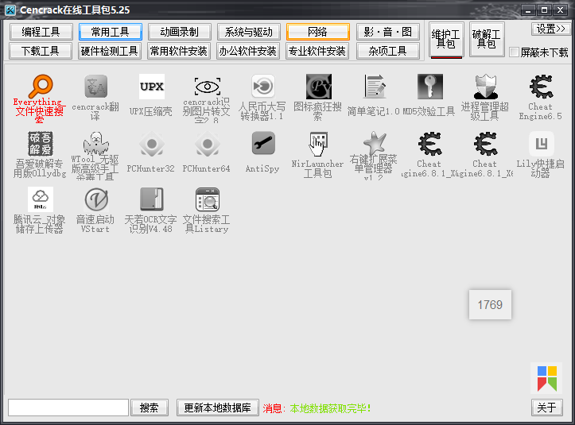Open PCHunter64 icon
Viewport: 575px width, 425px height.
click(208, 144)
